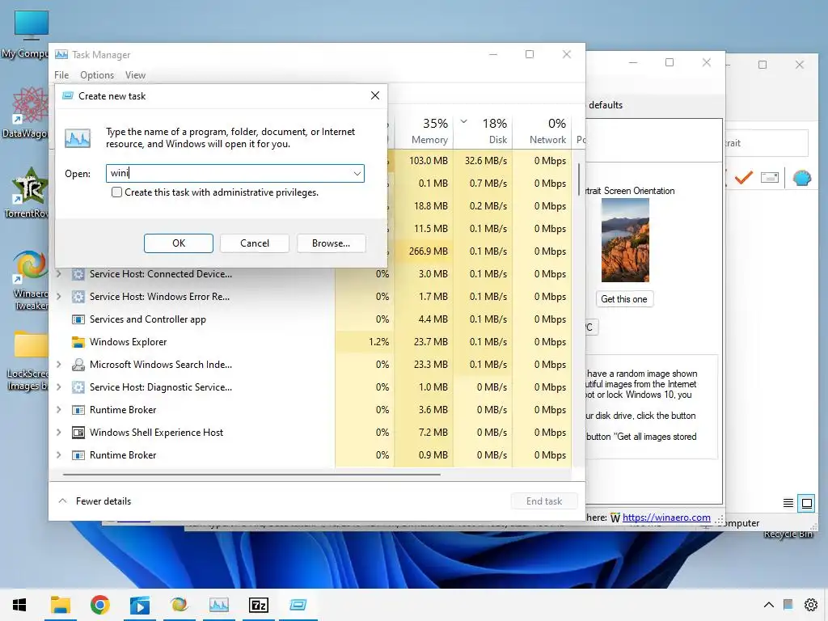828x621 pixels.
Task: Click Service Host: Diagnostic Service gear icon
Action: click(x=78, y=387)
